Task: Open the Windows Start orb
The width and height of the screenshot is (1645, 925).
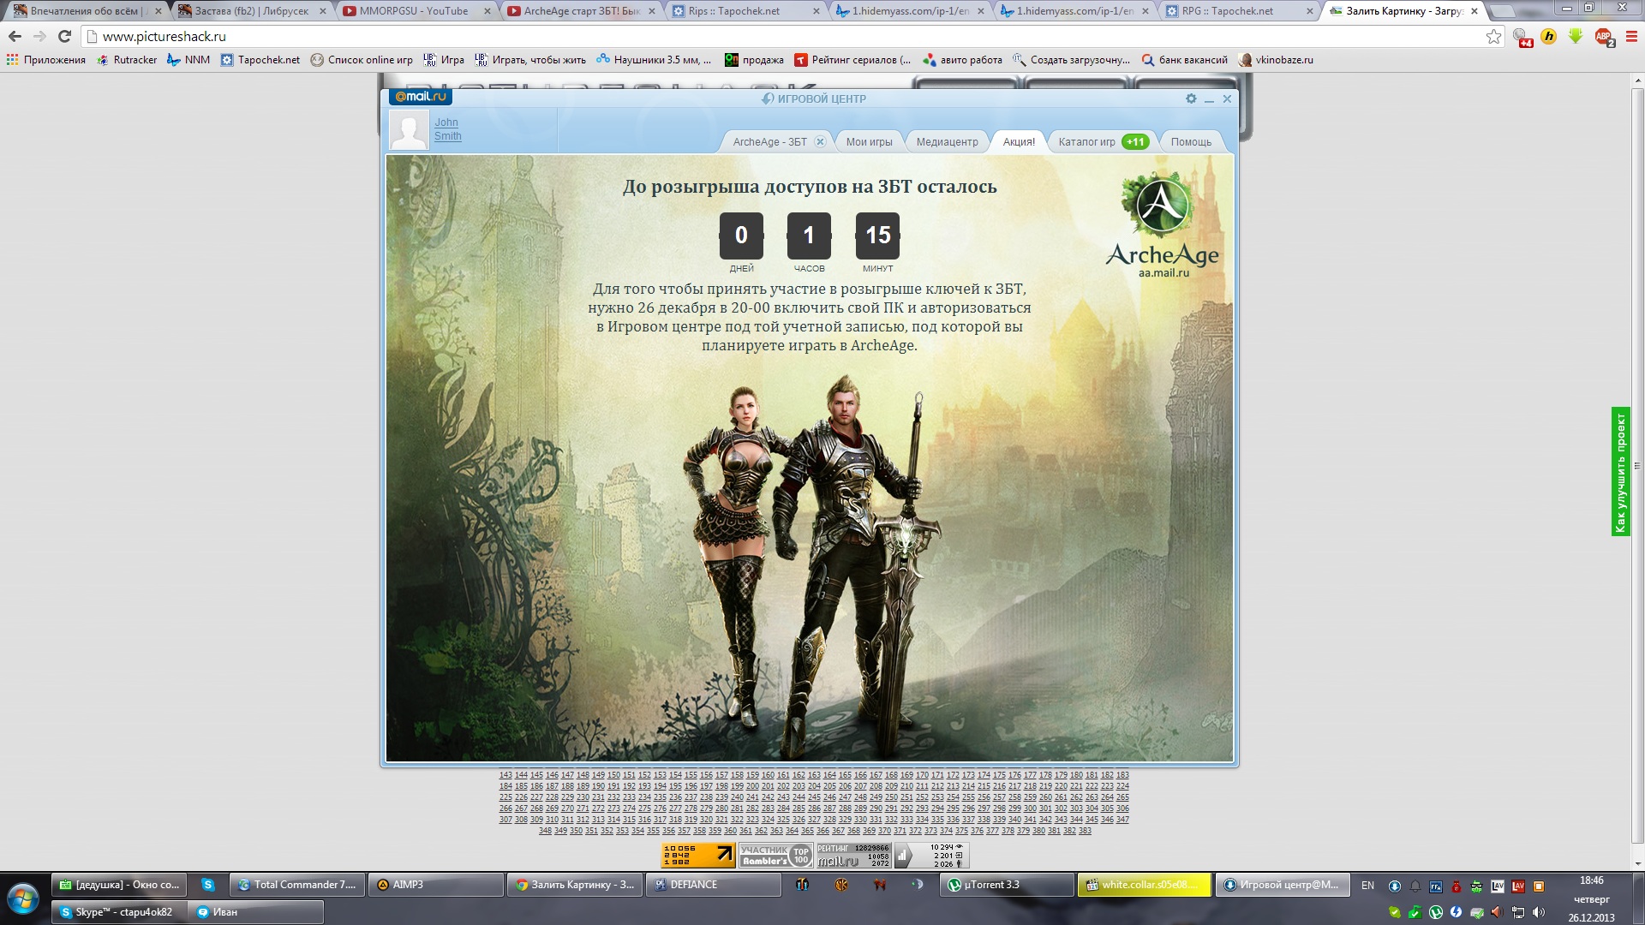Action: point(23,899)
